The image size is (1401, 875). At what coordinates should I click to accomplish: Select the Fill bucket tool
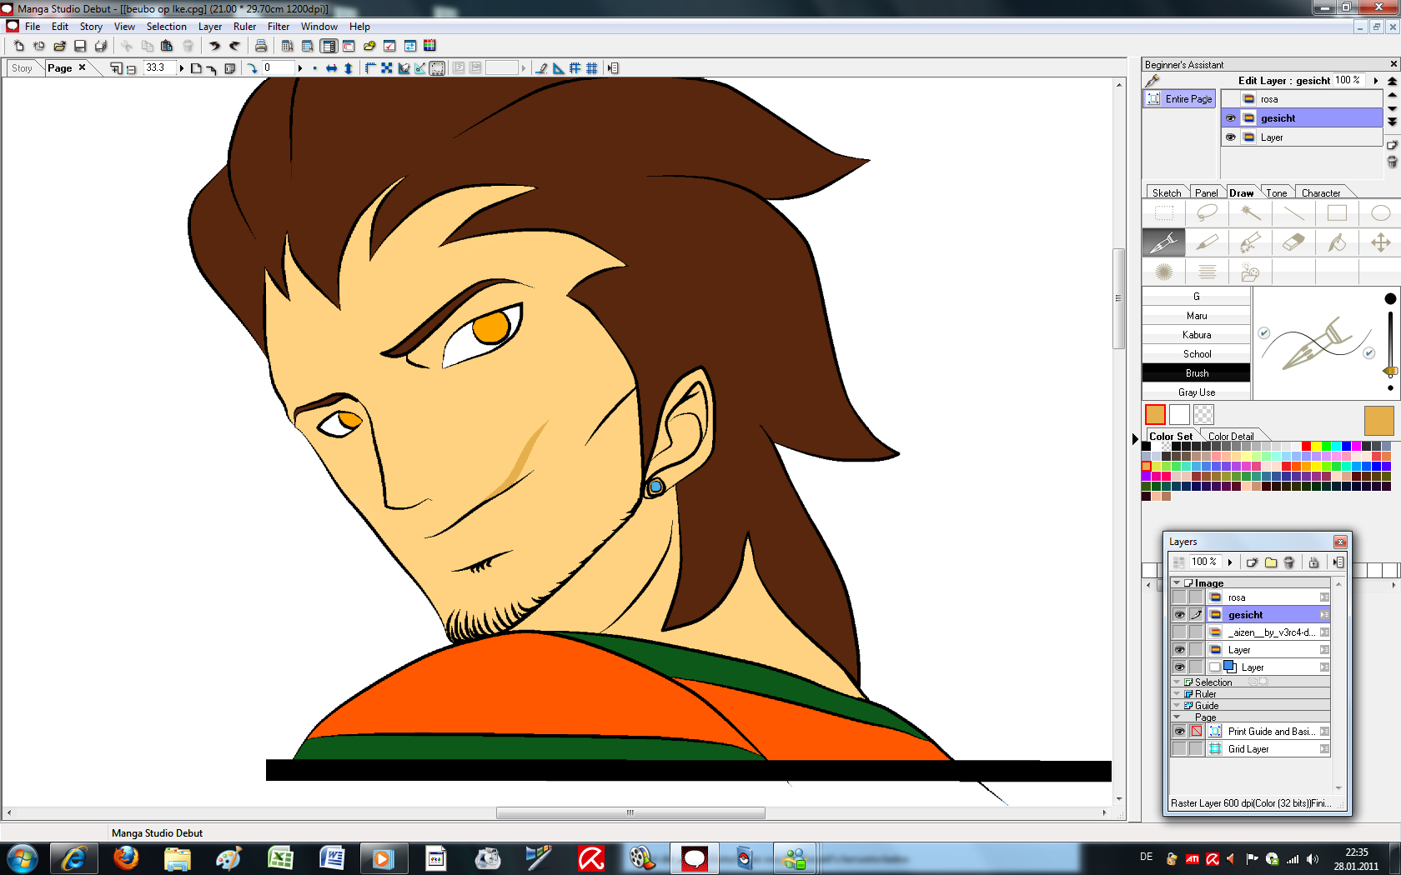point(1337,242)
